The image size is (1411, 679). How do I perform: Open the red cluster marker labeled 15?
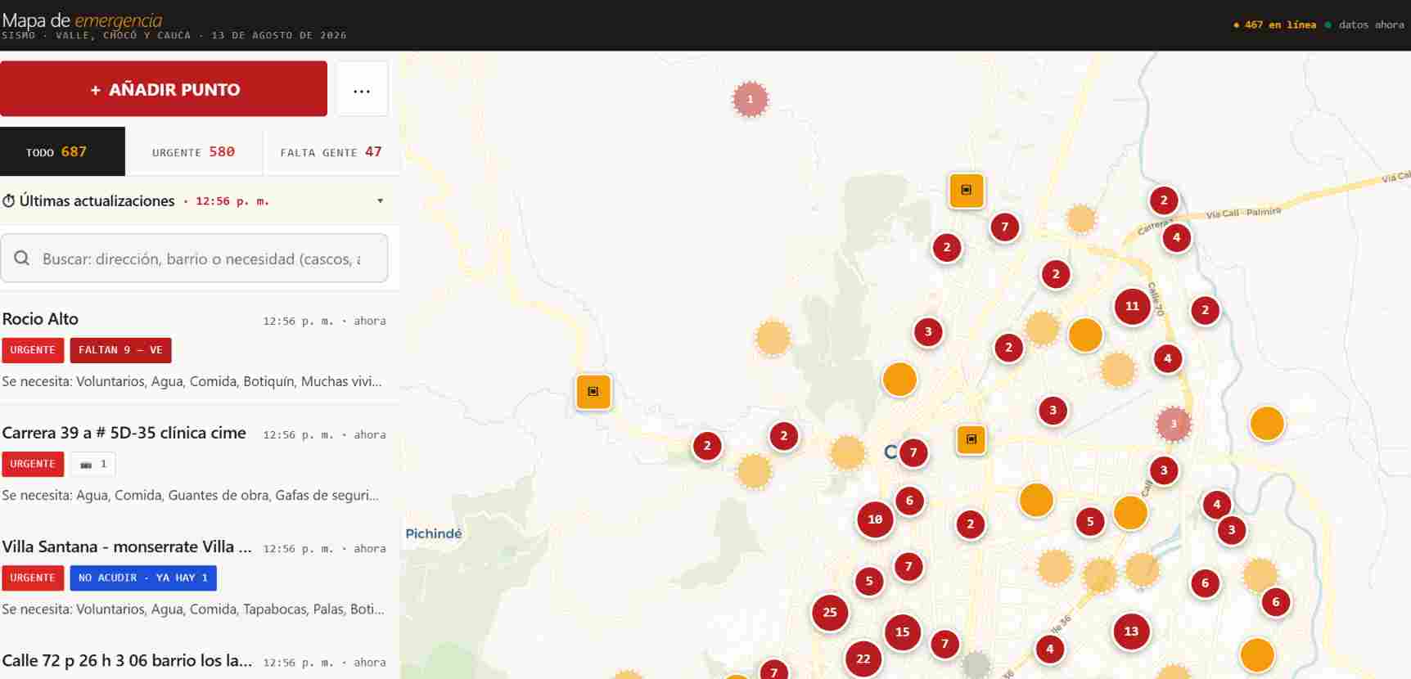pyautogui.click(x=903, y=632)
